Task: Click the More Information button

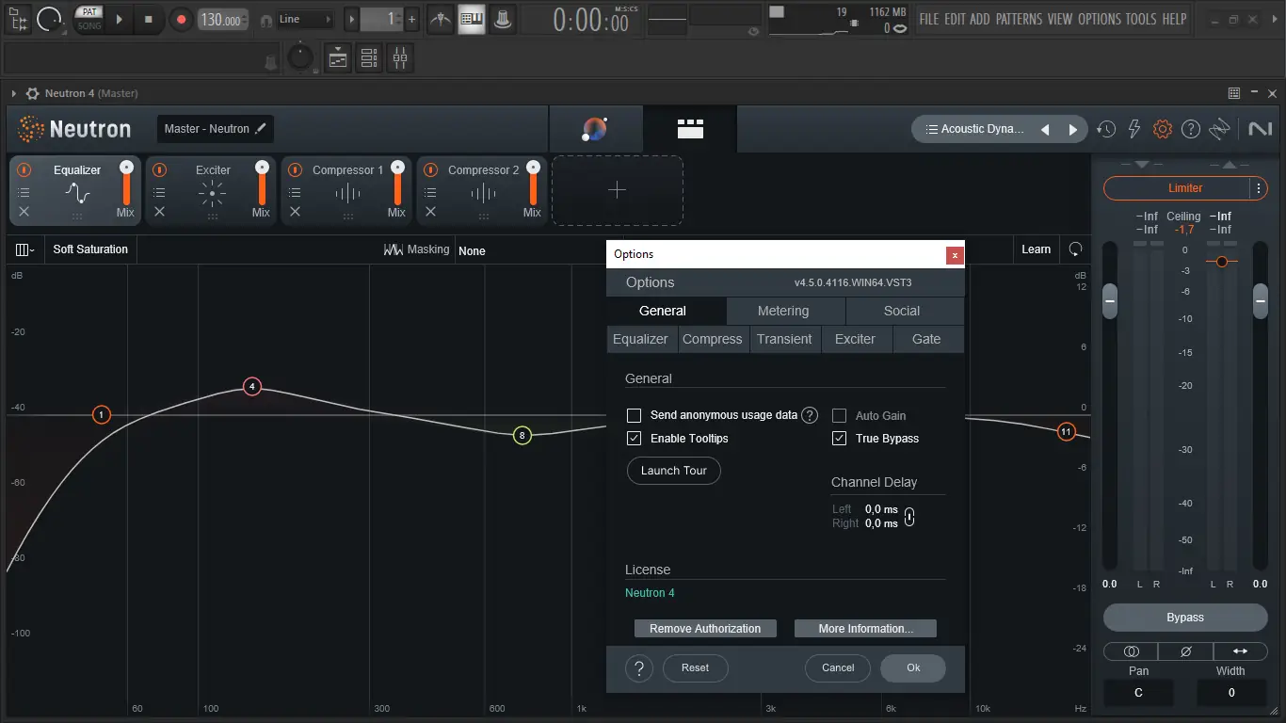Action: tap(866, 629)
